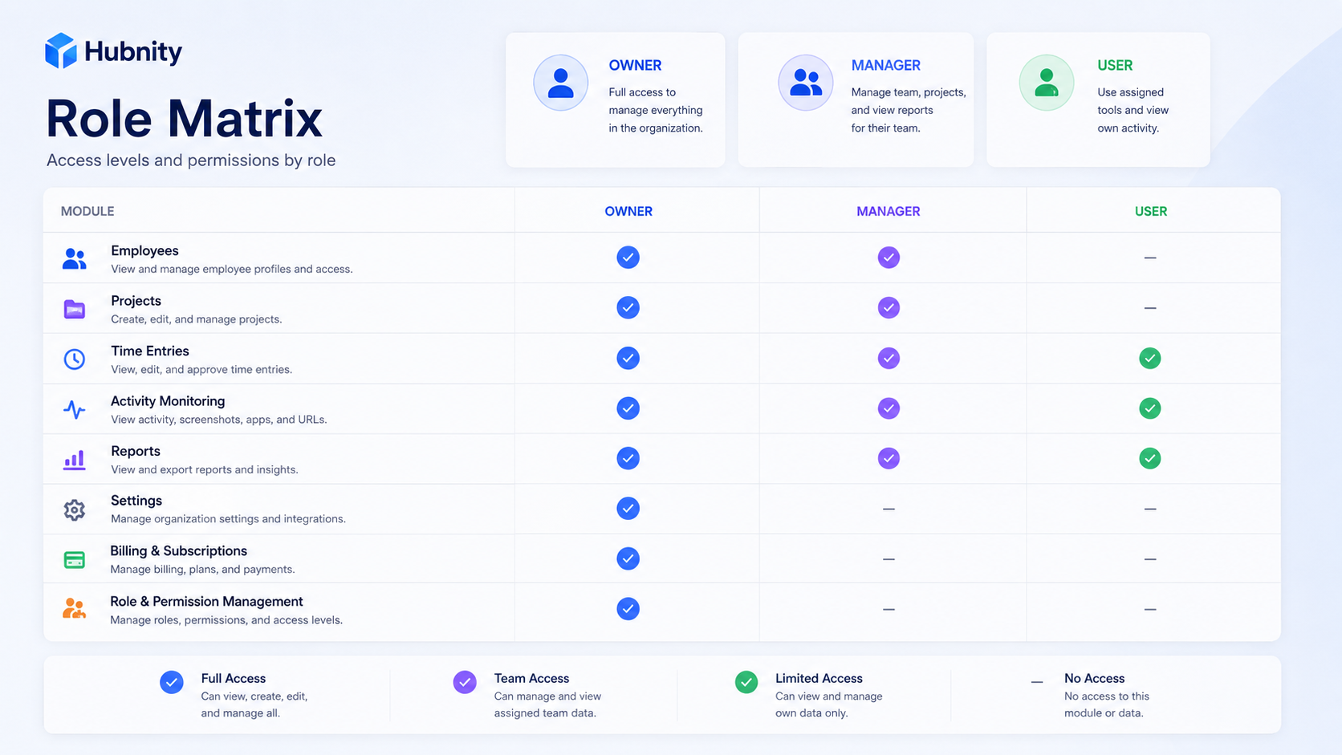Viewport: 1342px width, 755px height.
Task: Click User dash for Projects row
Action: [x=1150, y=308]
